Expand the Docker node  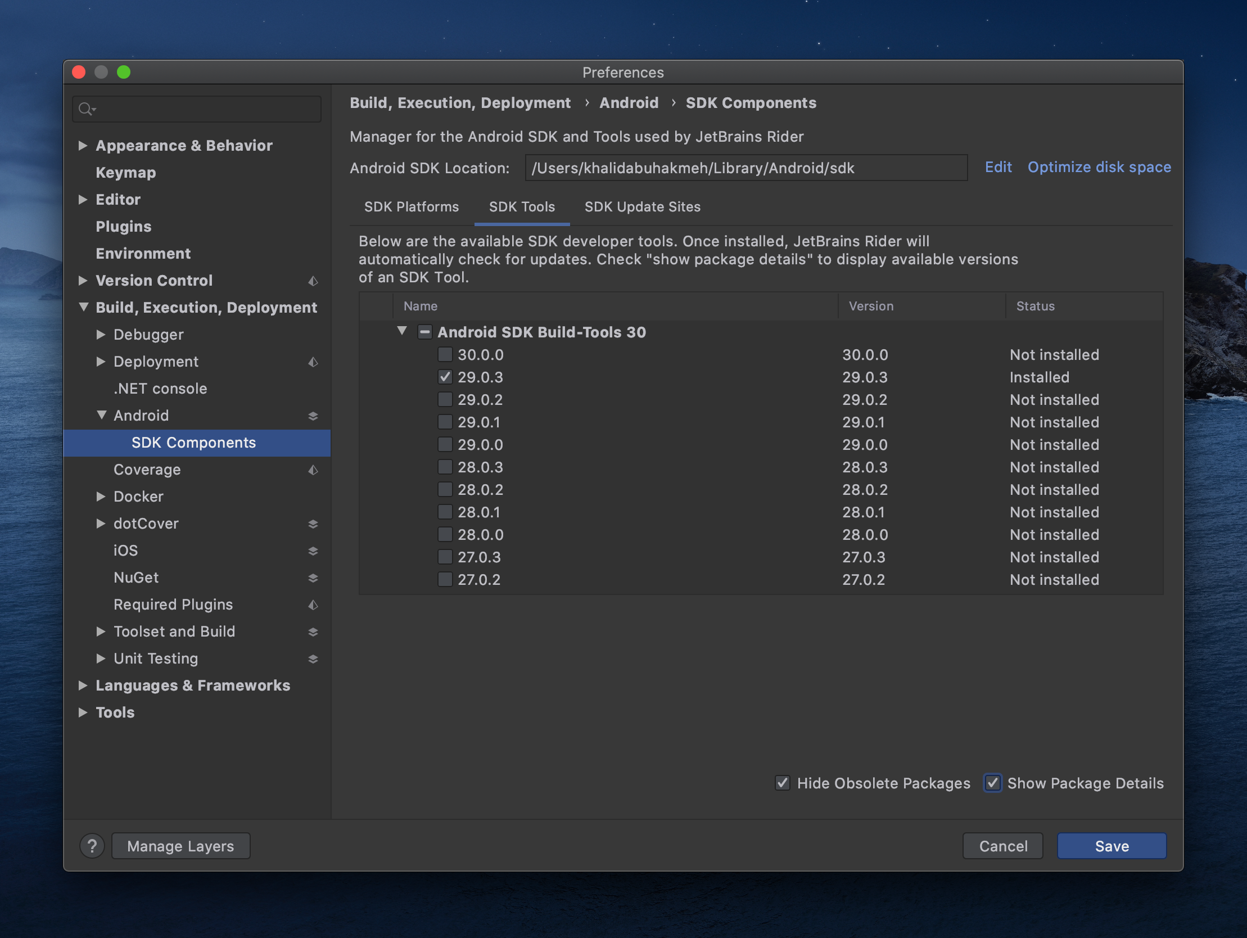(x=101, y=497)
